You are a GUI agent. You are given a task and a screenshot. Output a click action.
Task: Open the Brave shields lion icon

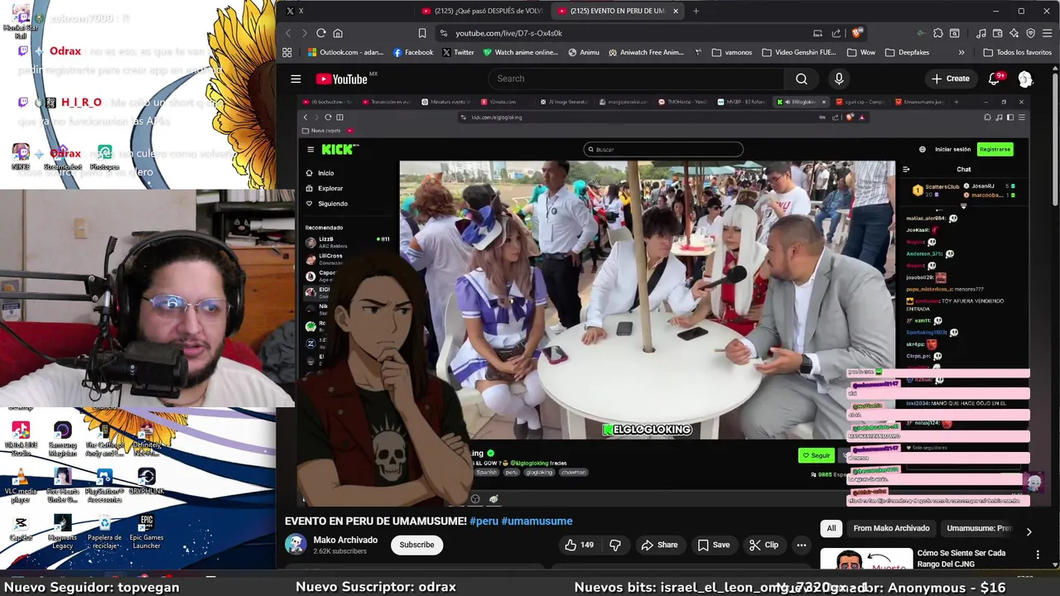point(856,33)
